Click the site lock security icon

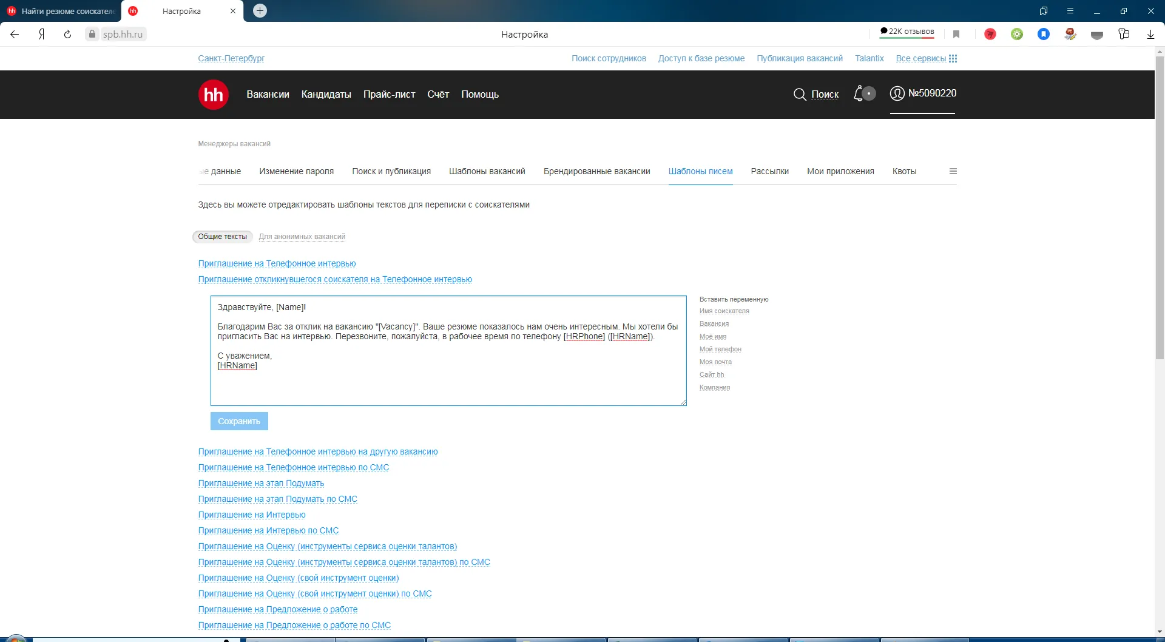click(92, 35)
